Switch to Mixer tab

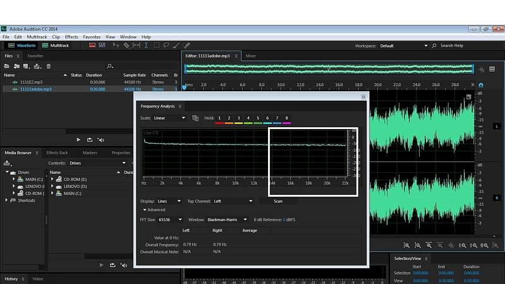pyautogui.click(x=250, y=56)
